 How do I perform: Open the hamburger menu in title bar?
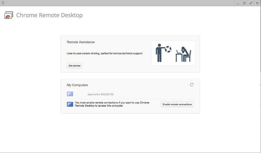(x=3, y=3)
